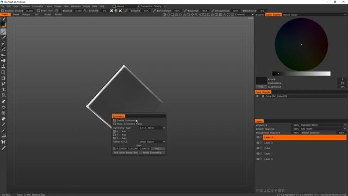Screen dimensions: 348x196
Task: Click the Symmetry panel title tab
Action: pyautogui.click(x=119, y=116)
